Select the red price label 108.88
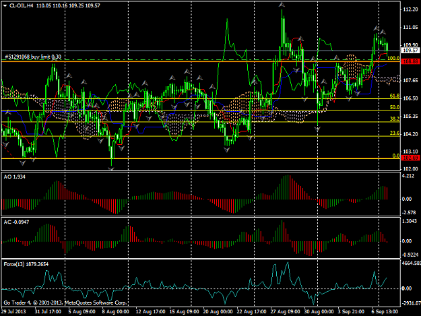This screenshot has height=316, width=421. pyautogui.click(x=411, y=61)
